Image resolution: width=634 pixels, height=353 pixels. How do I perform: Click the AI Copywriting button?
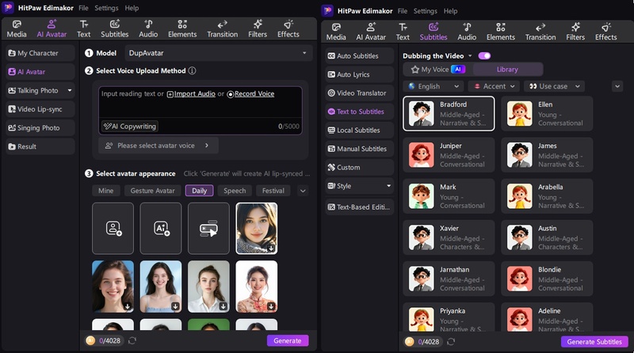click(130, 127)
